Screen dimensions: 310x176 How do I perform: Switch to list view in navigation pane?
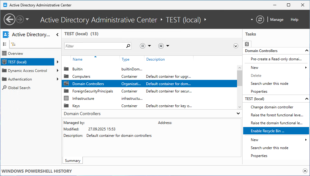tap(5, 44)
